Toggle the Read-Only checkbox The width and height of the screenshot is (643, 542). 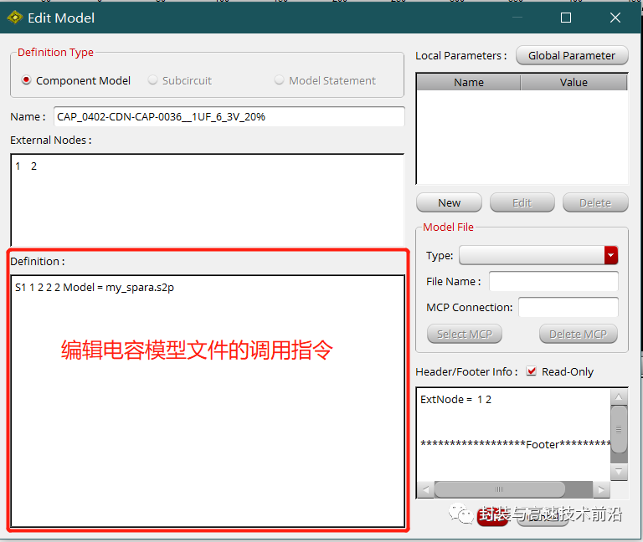click(x=532, y=371)
